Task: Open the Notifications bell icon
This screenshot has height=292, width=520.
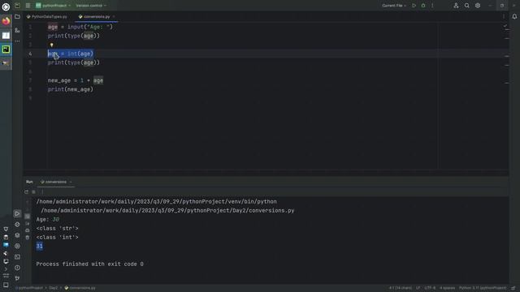Action: coord(514,16)
